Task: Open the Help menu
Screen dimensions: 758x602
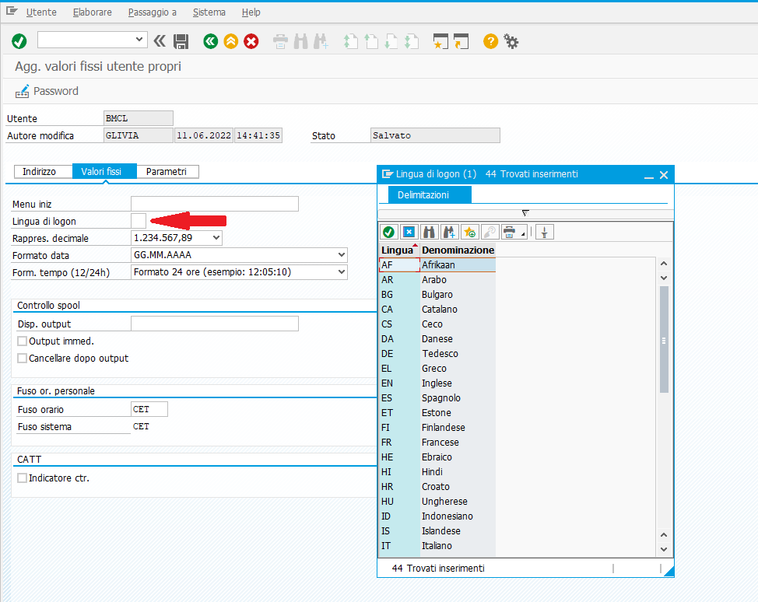Action: (x=251, y=12)
